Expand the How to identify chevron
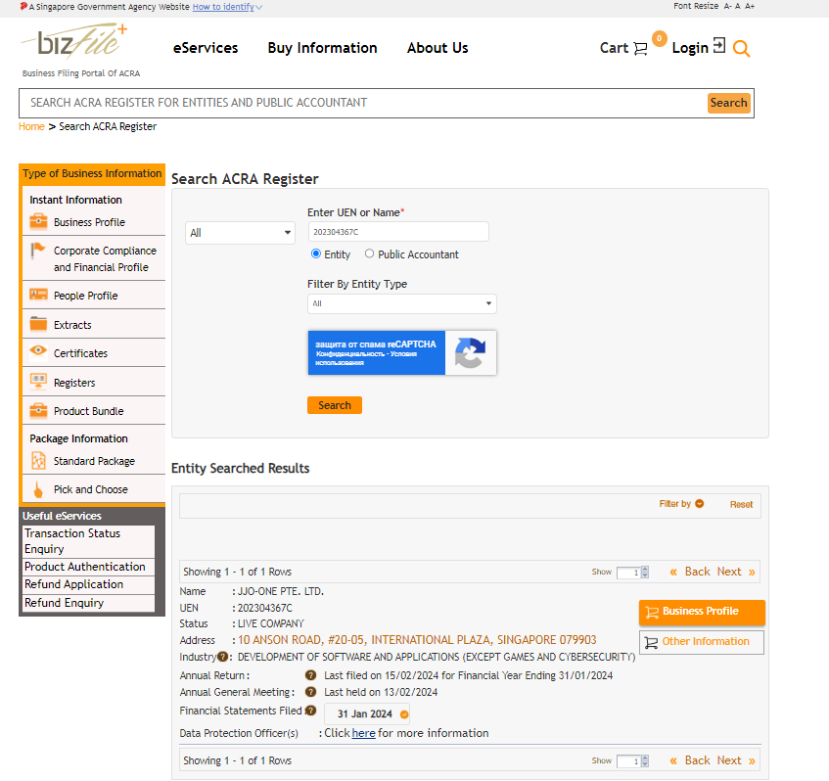829x781 pixels. [258, 8]
